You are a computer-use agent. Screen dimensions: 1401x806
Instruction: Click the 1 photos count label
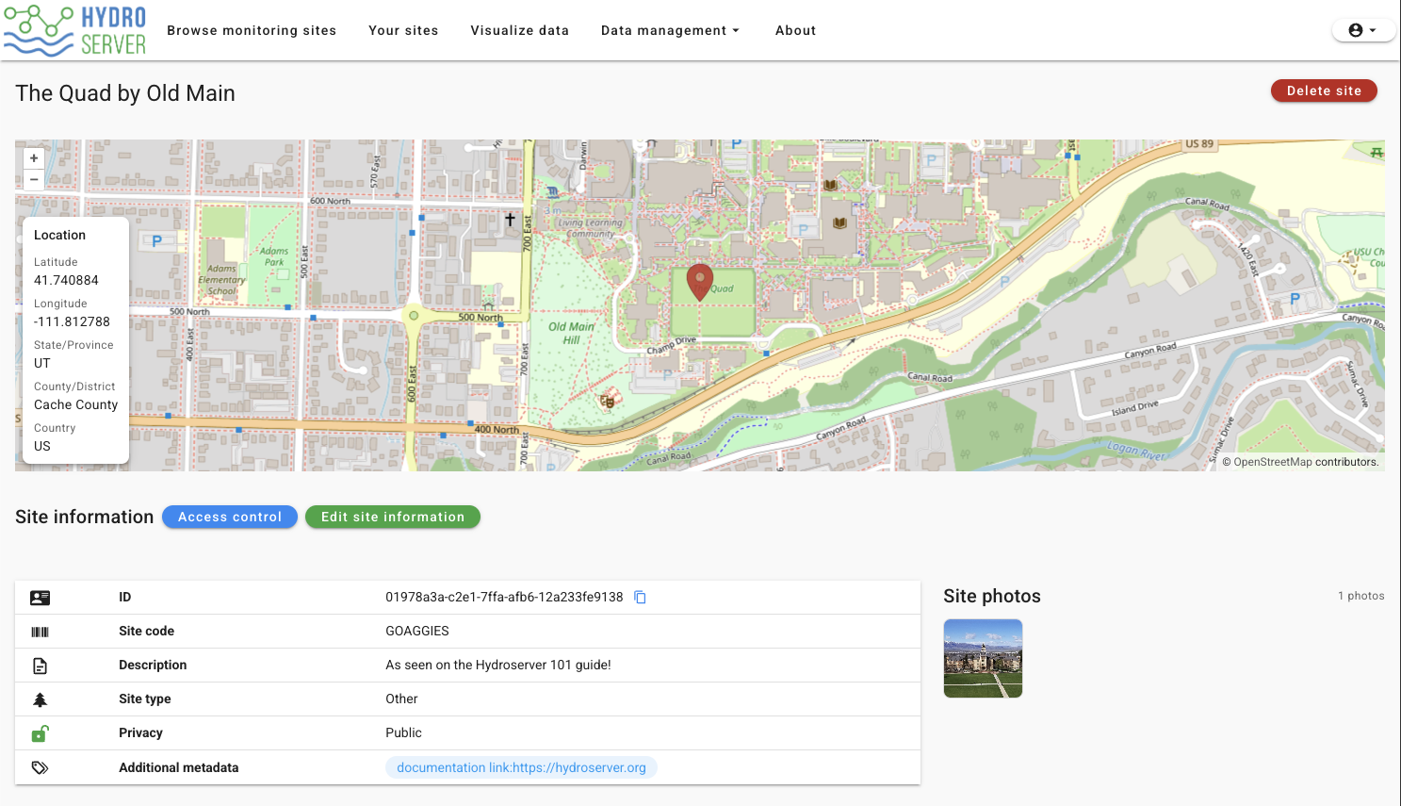pyautogui.click(x=1361, y=596)
